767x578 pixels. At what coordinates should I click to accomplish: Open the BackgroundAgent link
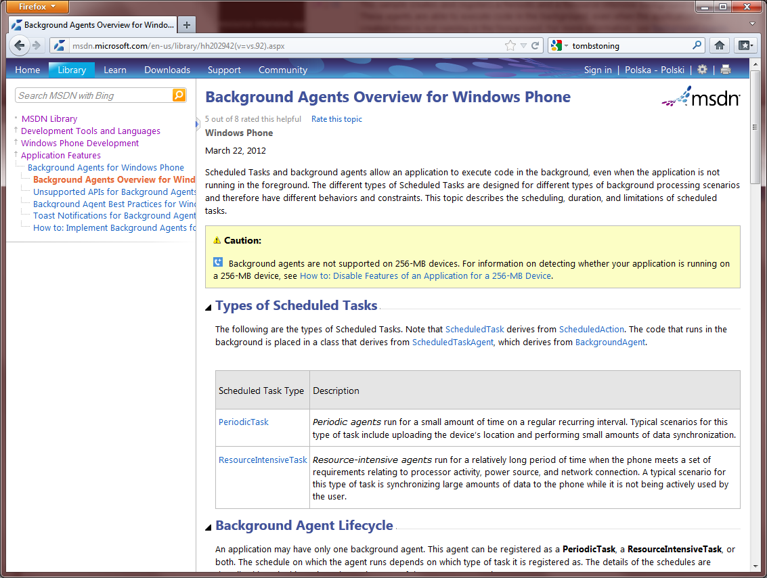pos(610,342)
